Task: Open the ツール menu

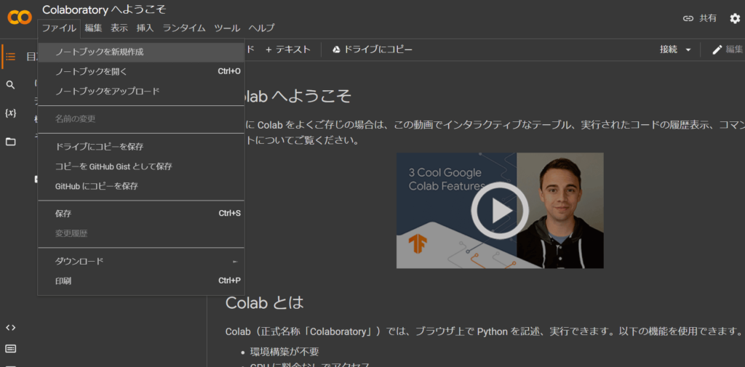Action: click(x=227, y=28)
